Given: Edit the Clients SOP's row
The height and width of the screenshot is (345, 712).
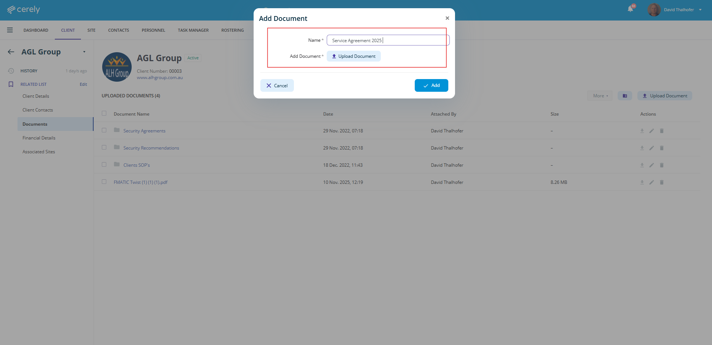Looking at the screenshot, I should tap(652, 165).
